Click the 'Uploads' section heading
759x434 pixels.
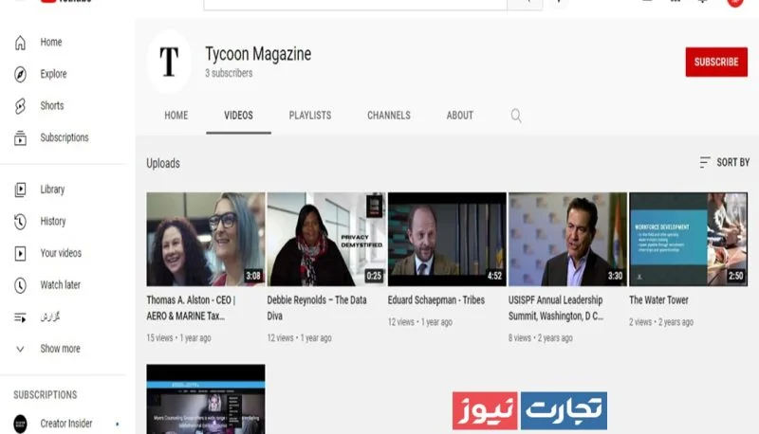point(163,163)
